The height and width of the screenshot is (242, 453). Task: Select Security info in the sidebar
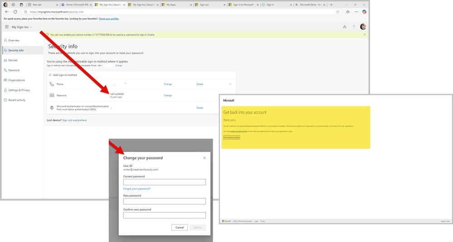click(22, 50)
